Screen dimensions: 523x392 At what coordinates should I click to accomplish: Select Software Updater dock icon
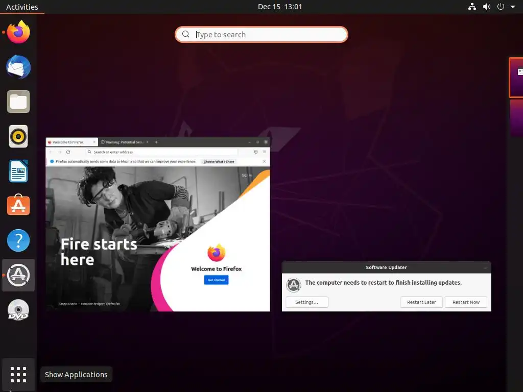tap(18, 275)
